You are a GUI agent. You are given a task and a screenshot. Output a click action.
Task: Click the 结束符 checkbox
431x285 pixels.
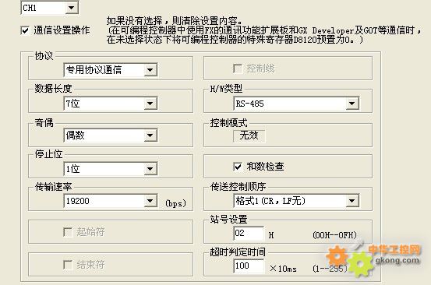tap(68, 265)
